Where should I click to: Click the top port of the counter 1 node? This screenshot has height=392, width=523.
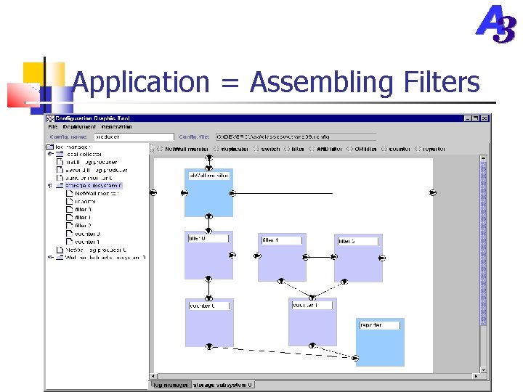312,298
